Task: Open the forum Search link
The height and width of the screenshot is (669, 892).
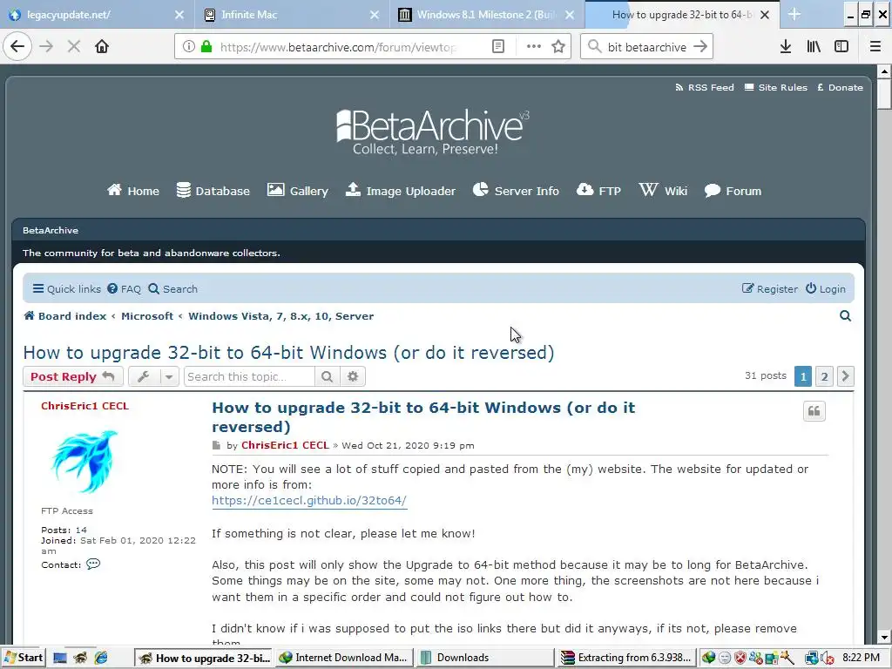Action: point(173,289)
